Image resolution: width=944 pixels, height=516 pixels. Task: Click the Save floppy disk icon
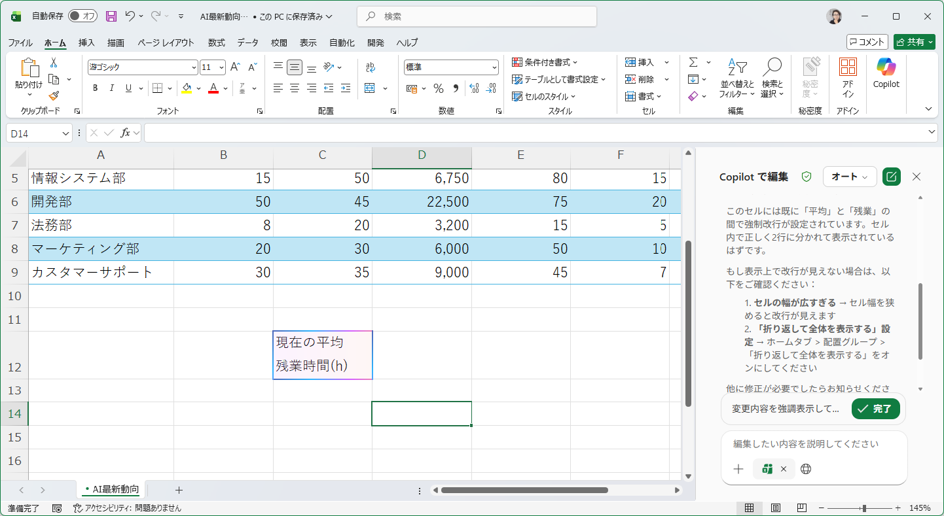[x=111, y=16]
